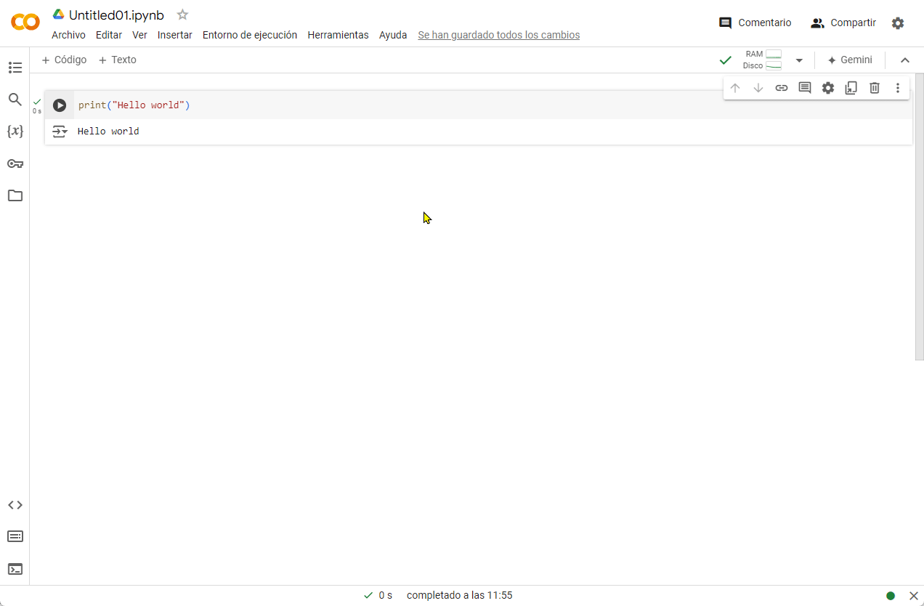Open more cell actions three-dot menu
The image size is (924, 606).
point(898,88)
